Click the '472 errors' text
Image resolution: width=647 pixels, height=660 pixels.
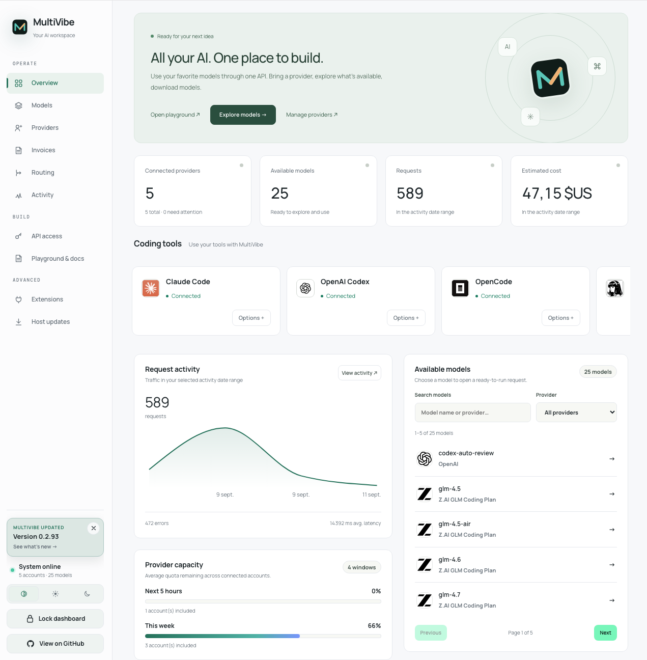[x=157, y=523]
